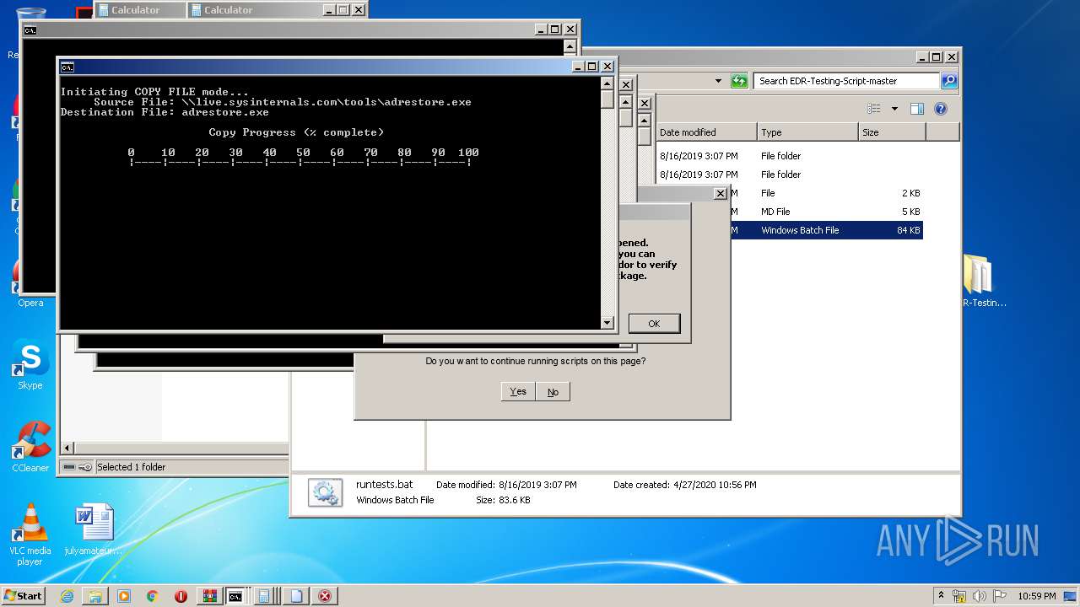
Task: Open Google Chrome from the taskbar
Action: (x=153, y=596)
